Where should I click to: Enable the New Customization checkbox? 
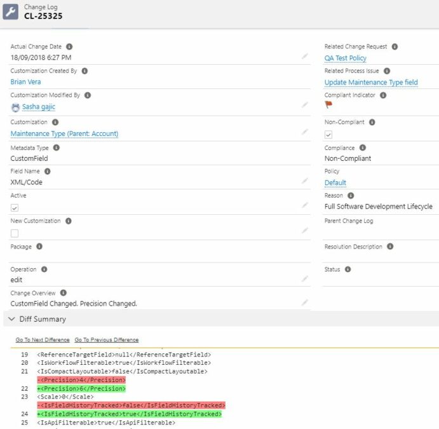15,233
